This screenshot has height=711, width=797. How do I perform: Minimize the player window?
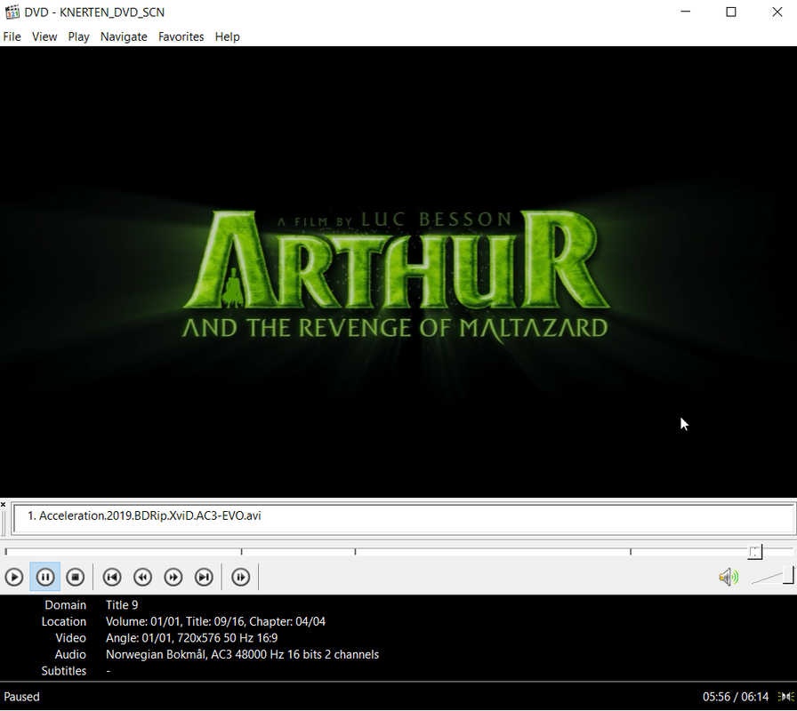pos(686,12)
